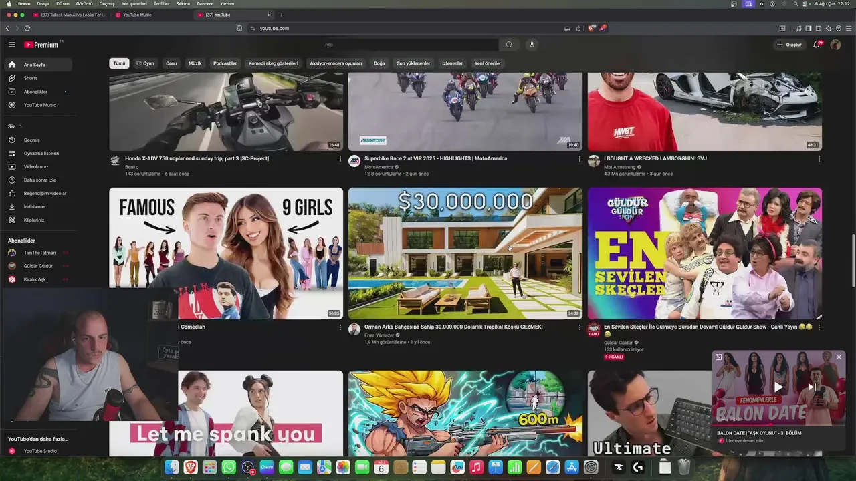Open Brave Rewards triangle icon
The width and height of the screenshot is (856, 481).
(x=602, y=28)
